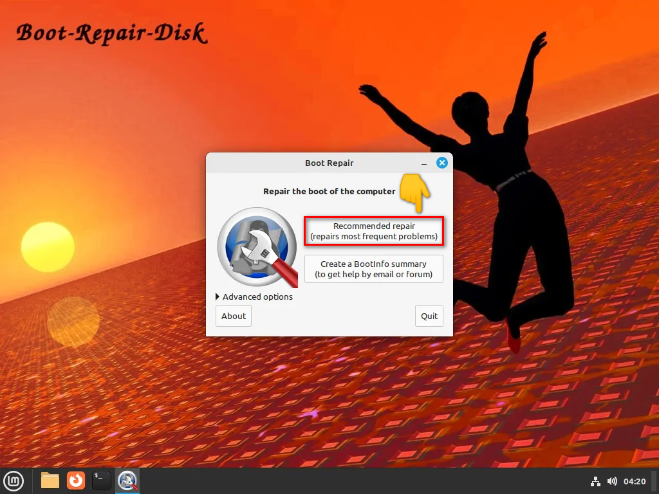Image resolution: width=659 pixels, height=494 pixels.
Task: Open the volume slider via the speaker icon
Action: 612,481
